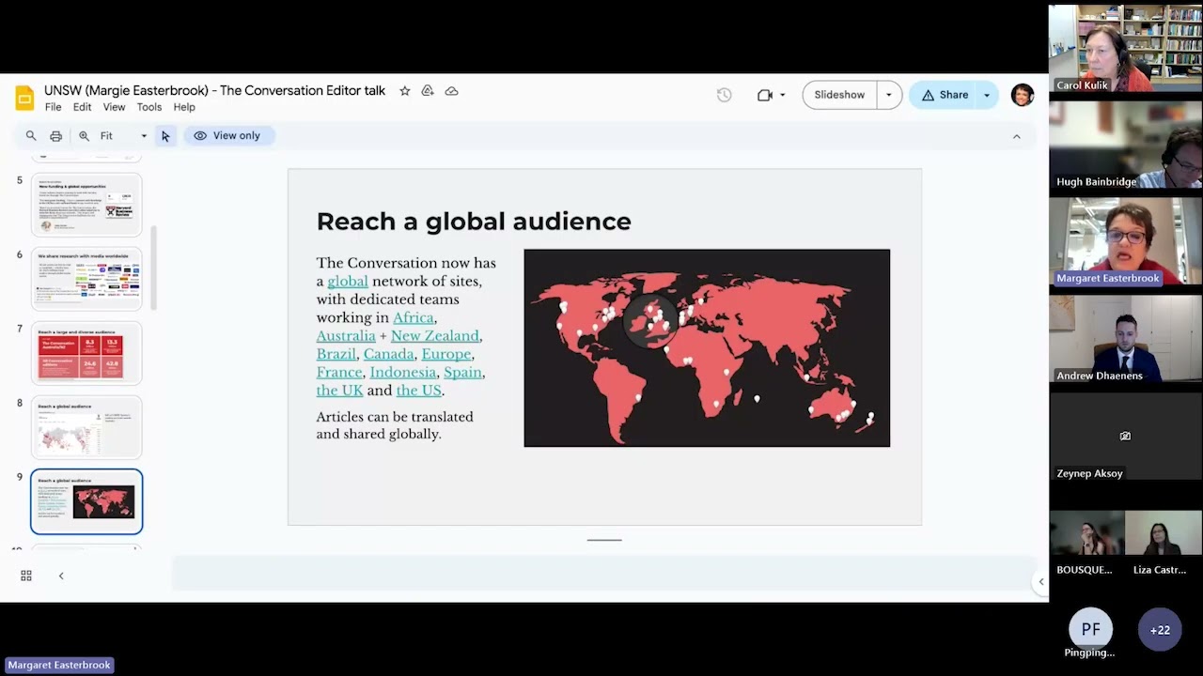Click the print icon
This screenshot has width=1203, height=676.
pyautogui.click(x=56, y=136)
